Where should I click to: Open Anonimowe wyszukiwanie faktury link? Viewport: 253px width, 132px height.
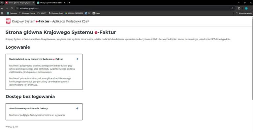tap(29, 108)
